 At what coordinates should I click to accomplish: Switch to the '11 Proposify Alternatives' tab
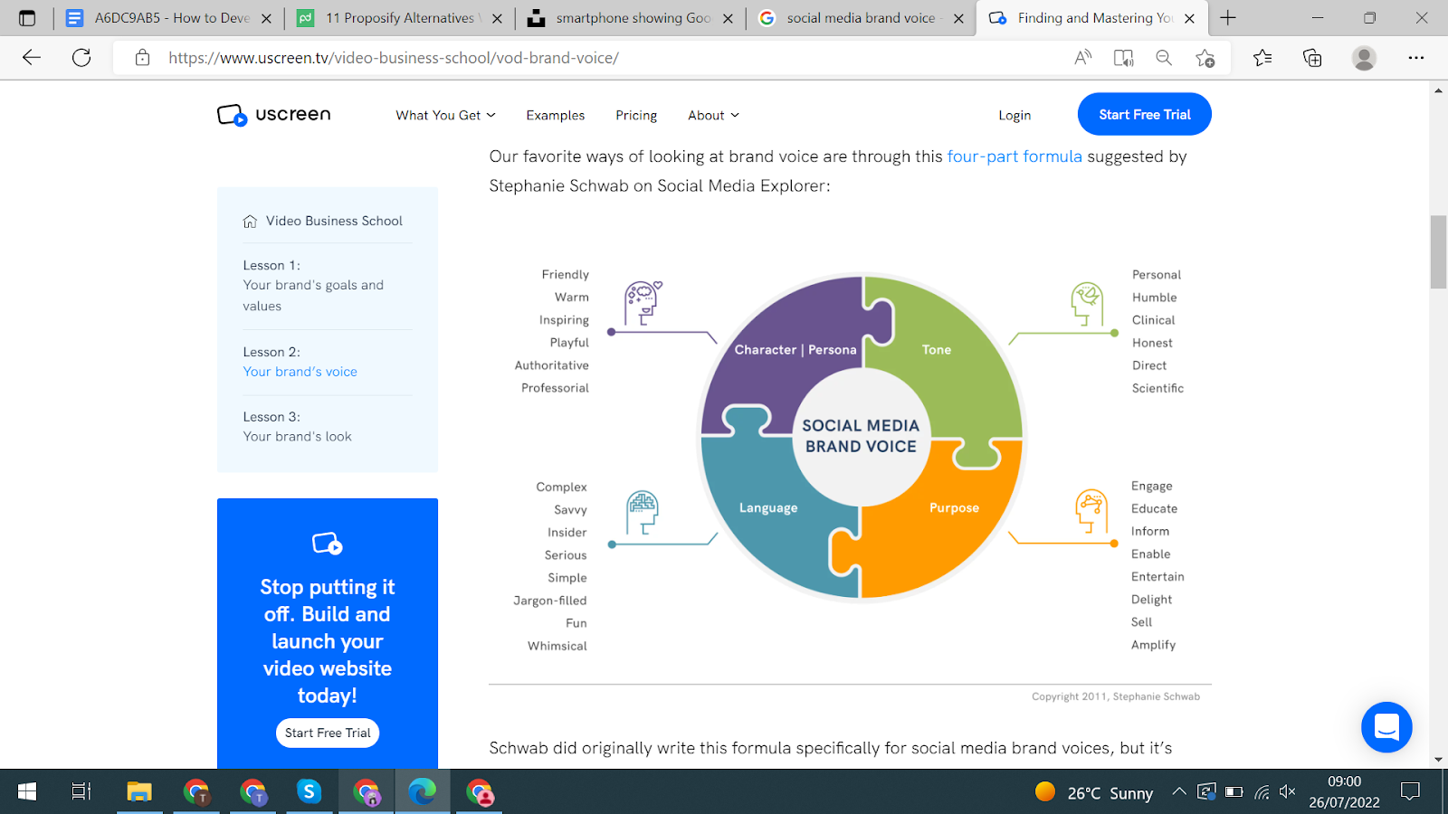click(x=400, y=18)
